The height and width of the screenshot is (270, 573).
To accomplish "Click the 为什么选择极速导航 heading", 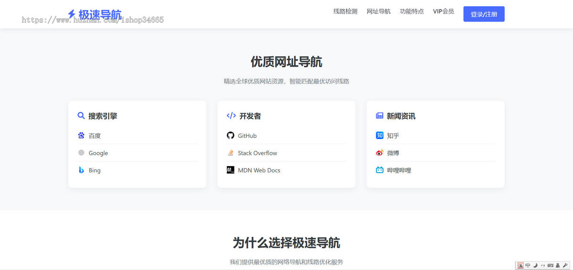I will (x=286, y=243).
